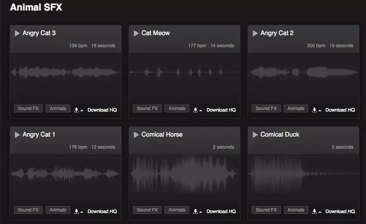Open the Angry Cat 3 title
The height and width of the screenshot is (224, 366).
39,33
